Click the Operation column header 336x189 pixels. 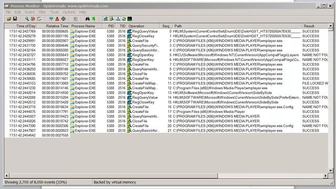click(143, 26)
